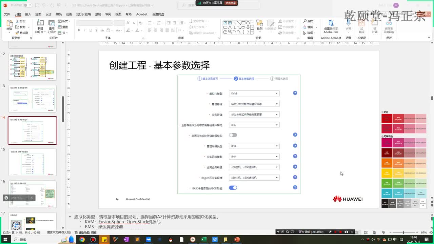Toggle 启用分布式块存储数据加密 switch
Viewport: 434px width, 244px height.
point(233,135)
